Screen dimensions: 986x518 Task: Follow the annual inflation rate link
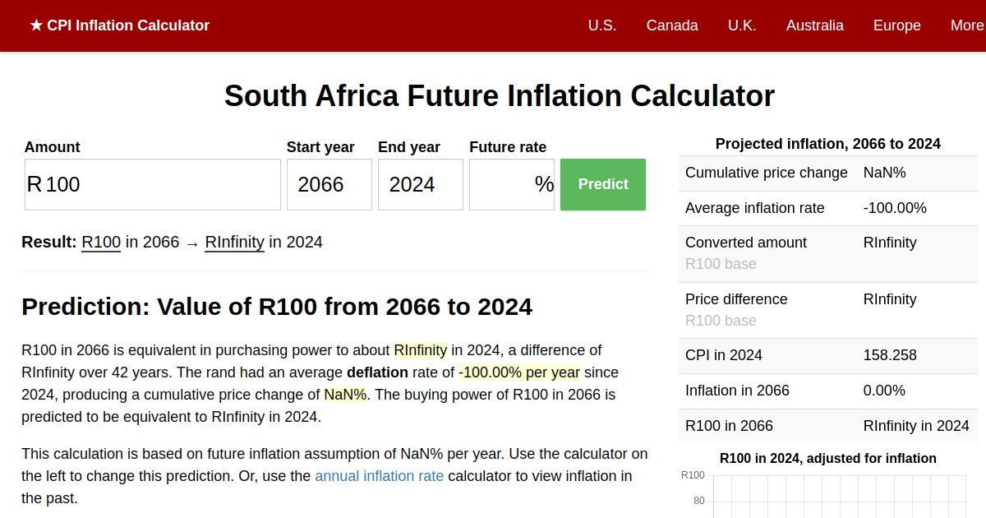tap(379, 475)
